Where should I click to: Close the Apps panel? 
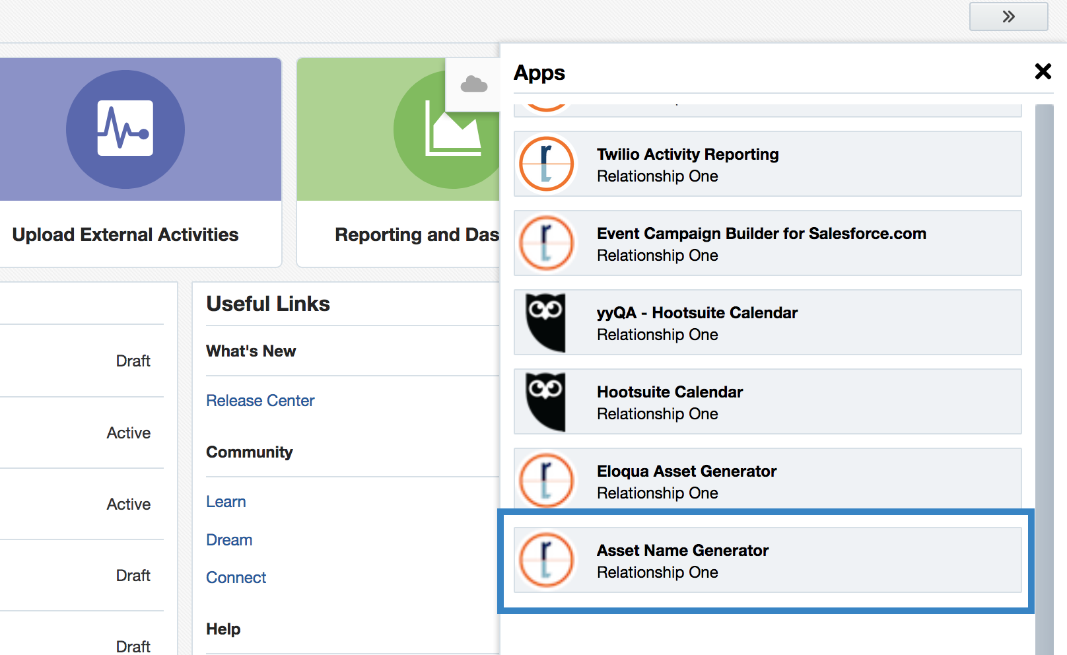[x=1043, y=71]
